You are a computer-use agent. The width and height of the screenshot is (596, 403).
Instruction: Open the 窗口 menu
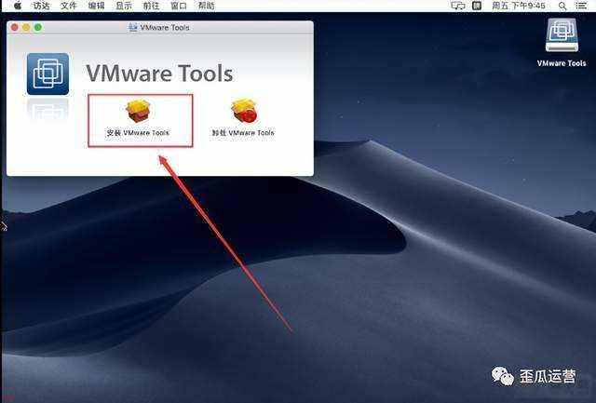(x=178, y=6)
